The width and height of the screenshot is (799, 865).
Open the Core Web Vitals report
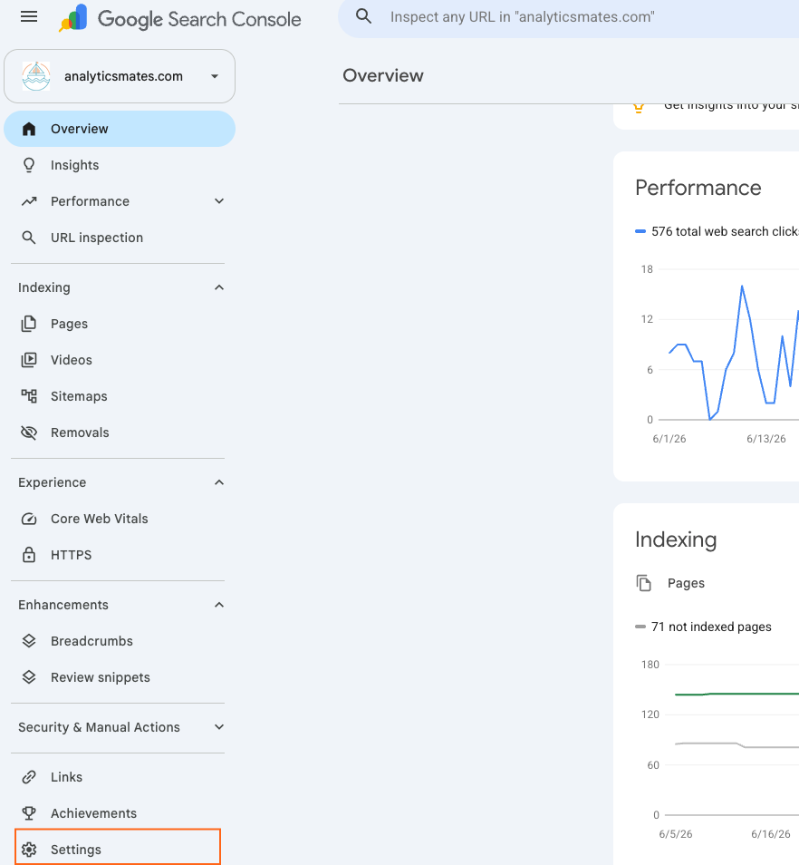[x=120, y=519]
